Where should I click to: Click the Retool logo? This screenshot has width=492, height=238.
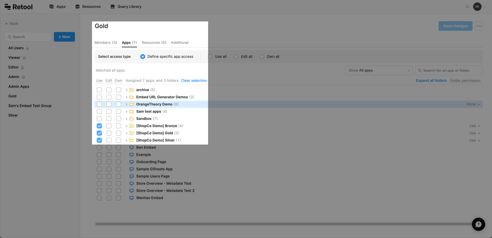click(19, 7)
